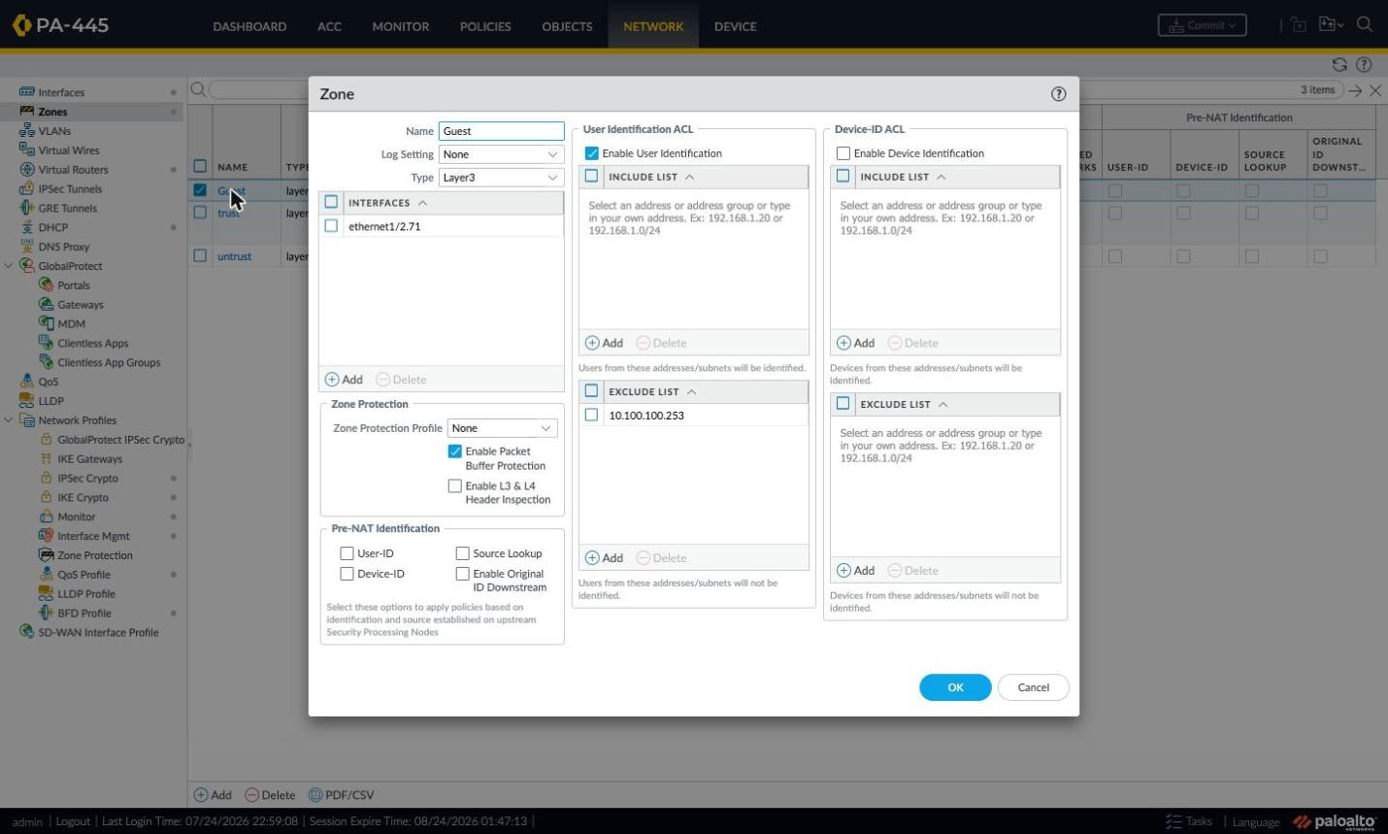Image resolution: width=1388 pixels, height=834 pixels.
Task: Confirm the zone with OK
Action: (x=955, y=687)
